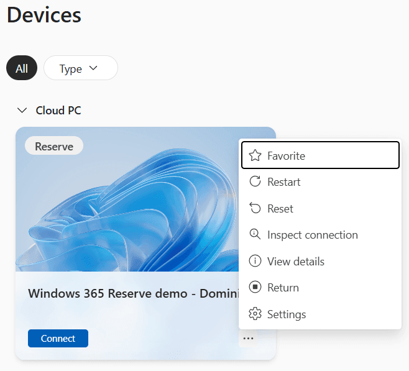Click the circular arrow Restart icon

[x=254, y=182]
